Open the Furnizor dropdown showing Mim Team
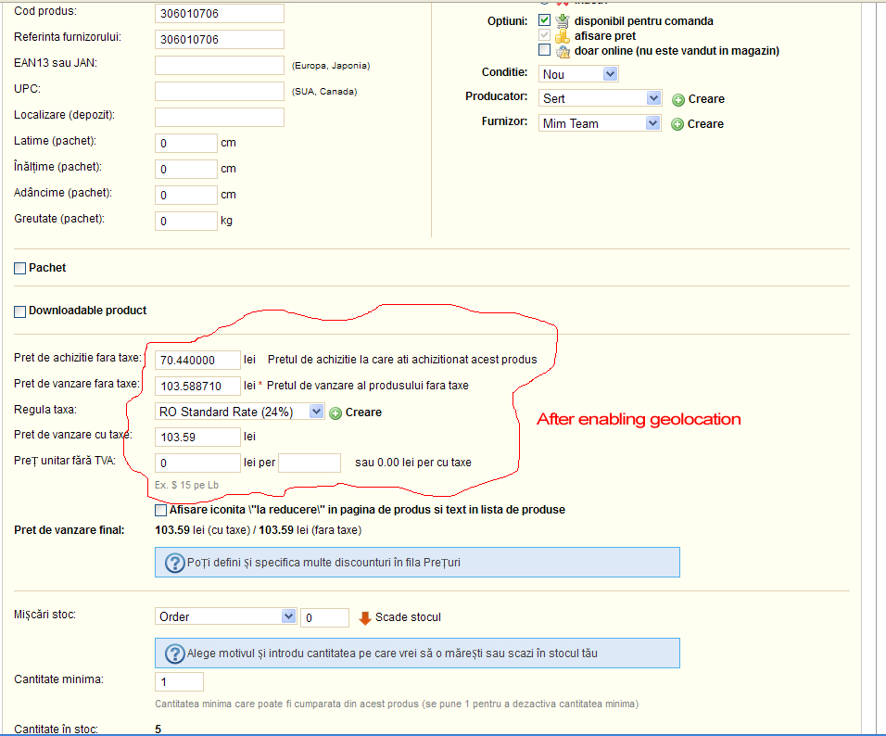This screenshot has width=886, height=736. tap(600, 123)
